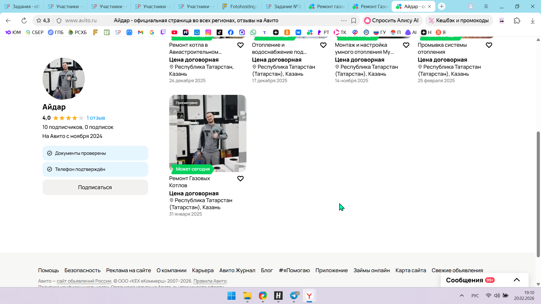Image resolution: width=541 pixels, height=304 pixels.
Task: Switch to the Задание №2 tab
Action: coord(283,6)
